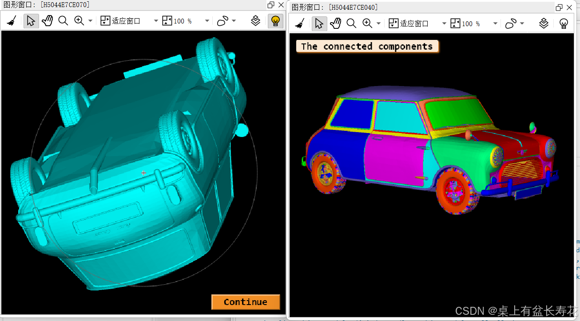Choose the hand pan tool in right toolbar
The image size is (580, 321).
335,23
